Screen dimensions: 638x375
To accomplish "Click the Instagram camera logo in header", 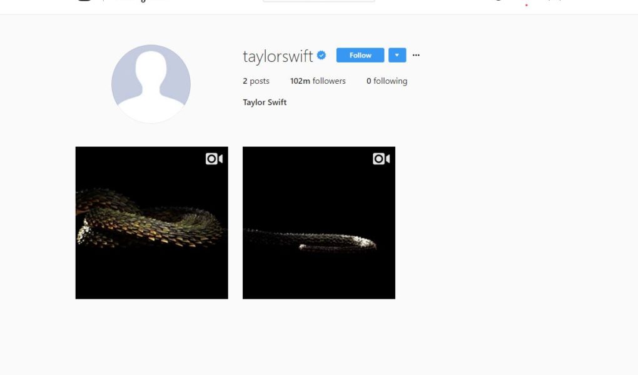I will (84, 1).
